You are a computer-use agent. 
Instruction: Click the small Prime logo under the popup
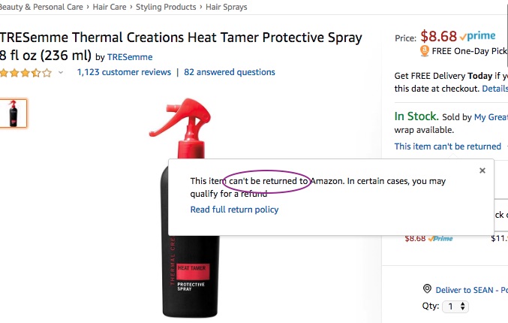(441, 239)
